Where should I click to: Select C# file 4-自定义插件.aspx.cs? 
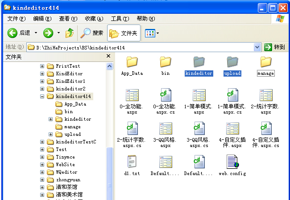[266, 135]
